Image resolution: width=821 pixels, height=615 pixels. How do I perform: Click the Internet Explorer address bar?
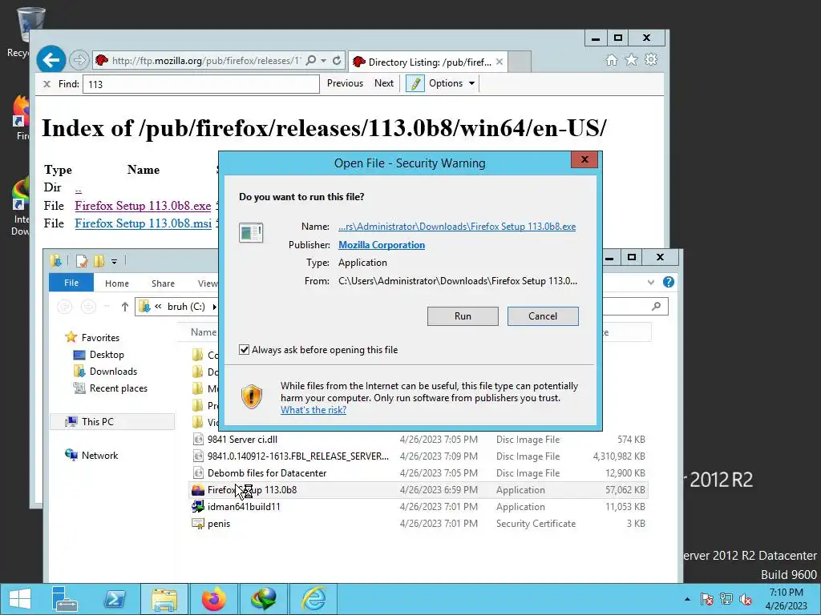click(x=206, y=61)
